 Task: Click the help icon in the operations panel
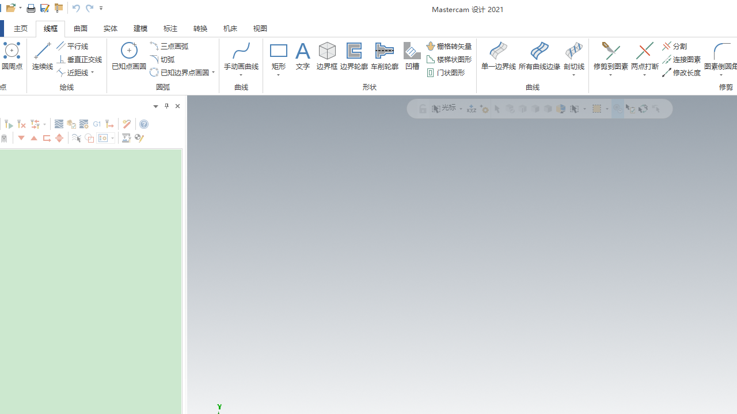[144, 124]
